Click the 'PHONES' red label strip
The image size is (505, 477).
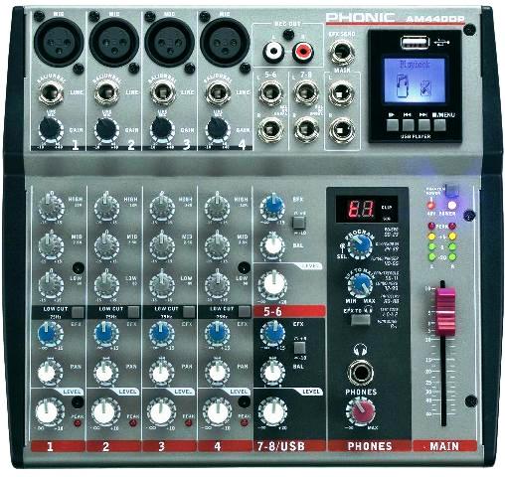[370, 446]
